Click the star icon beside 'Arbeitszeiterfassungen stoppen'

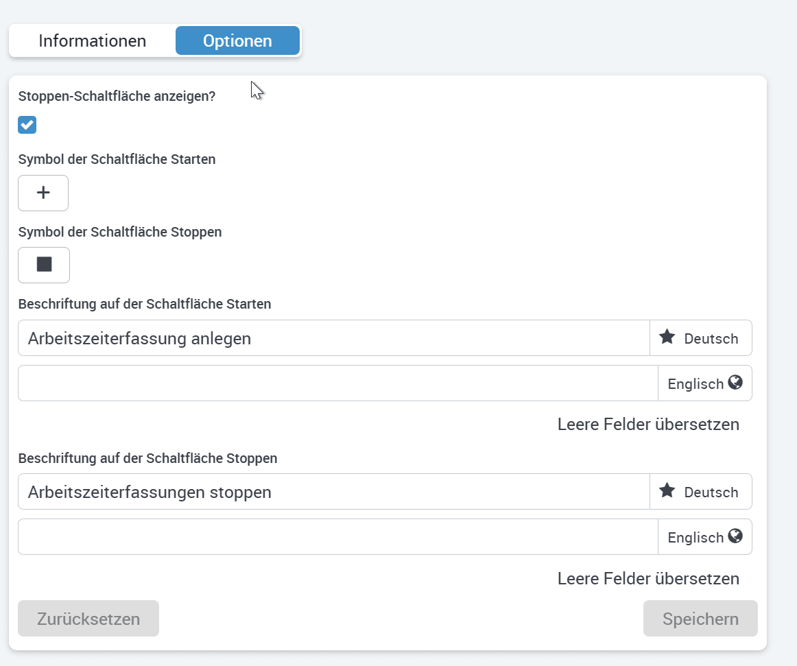667,491
